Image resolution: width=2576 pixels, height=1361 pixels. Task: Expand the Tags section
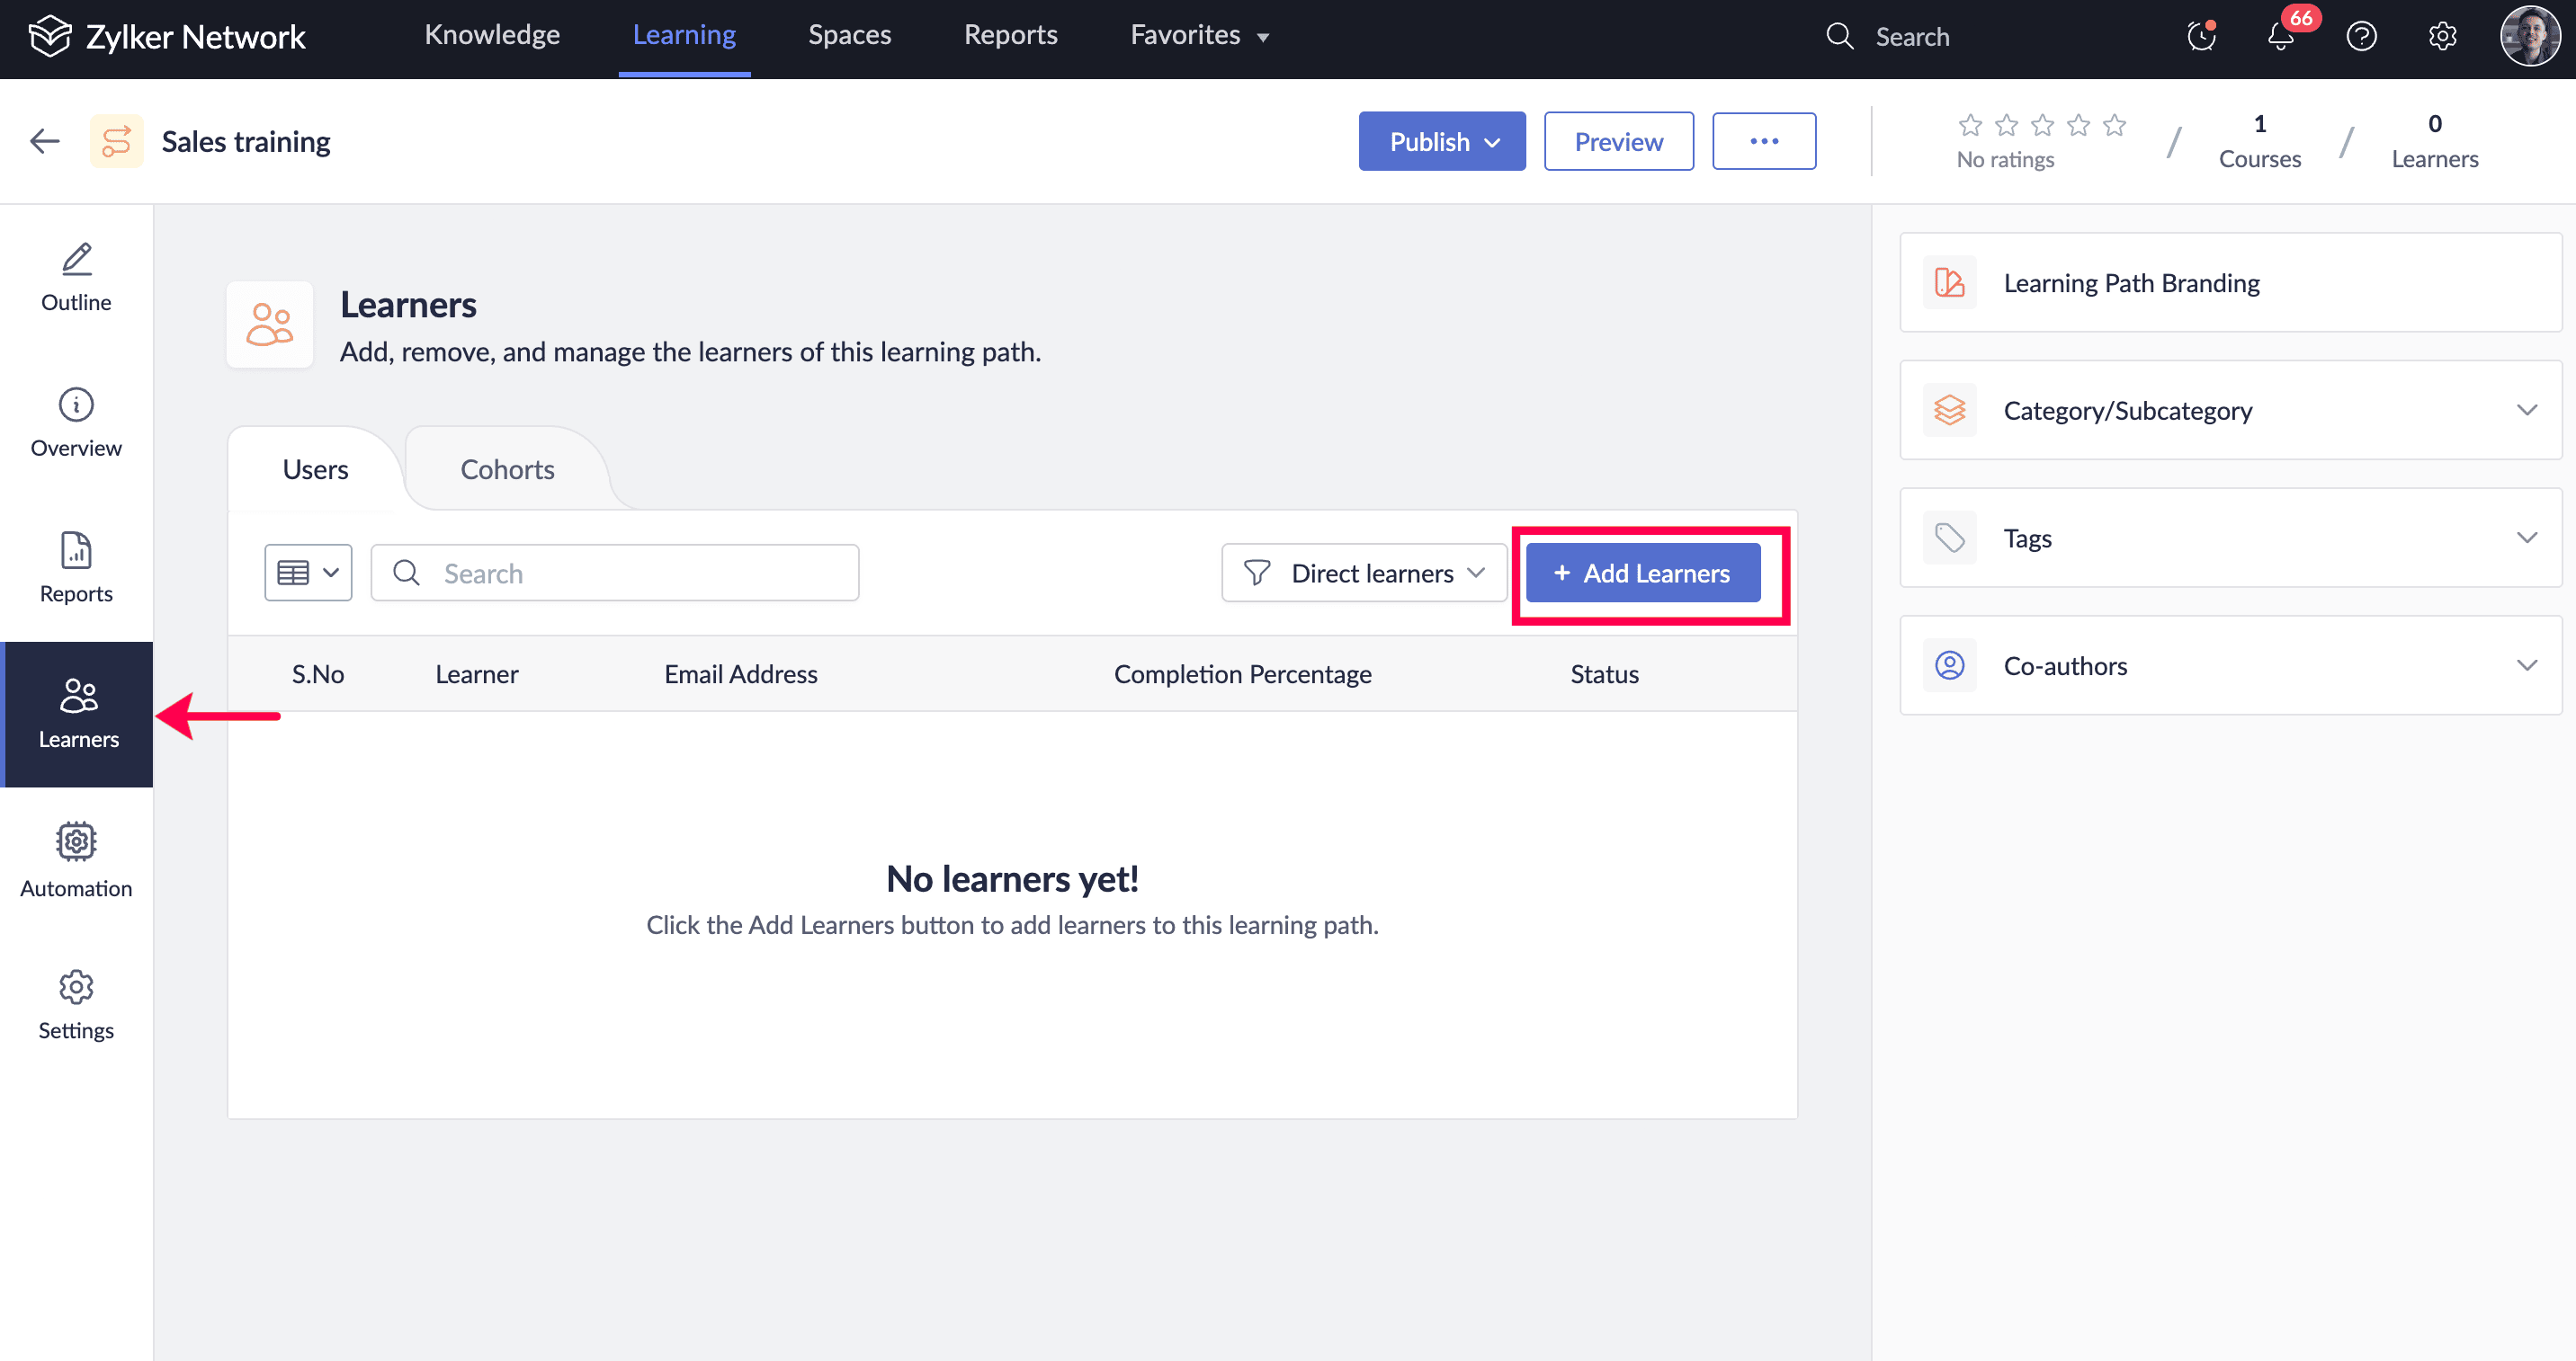[2527, 538]
